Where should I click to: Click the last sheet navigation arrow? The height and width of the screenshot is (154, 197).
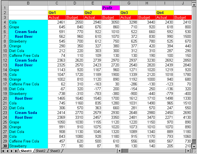pos(16,151)
